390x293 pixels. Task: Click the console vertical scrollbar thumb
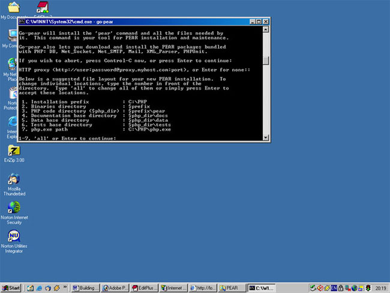266,61
